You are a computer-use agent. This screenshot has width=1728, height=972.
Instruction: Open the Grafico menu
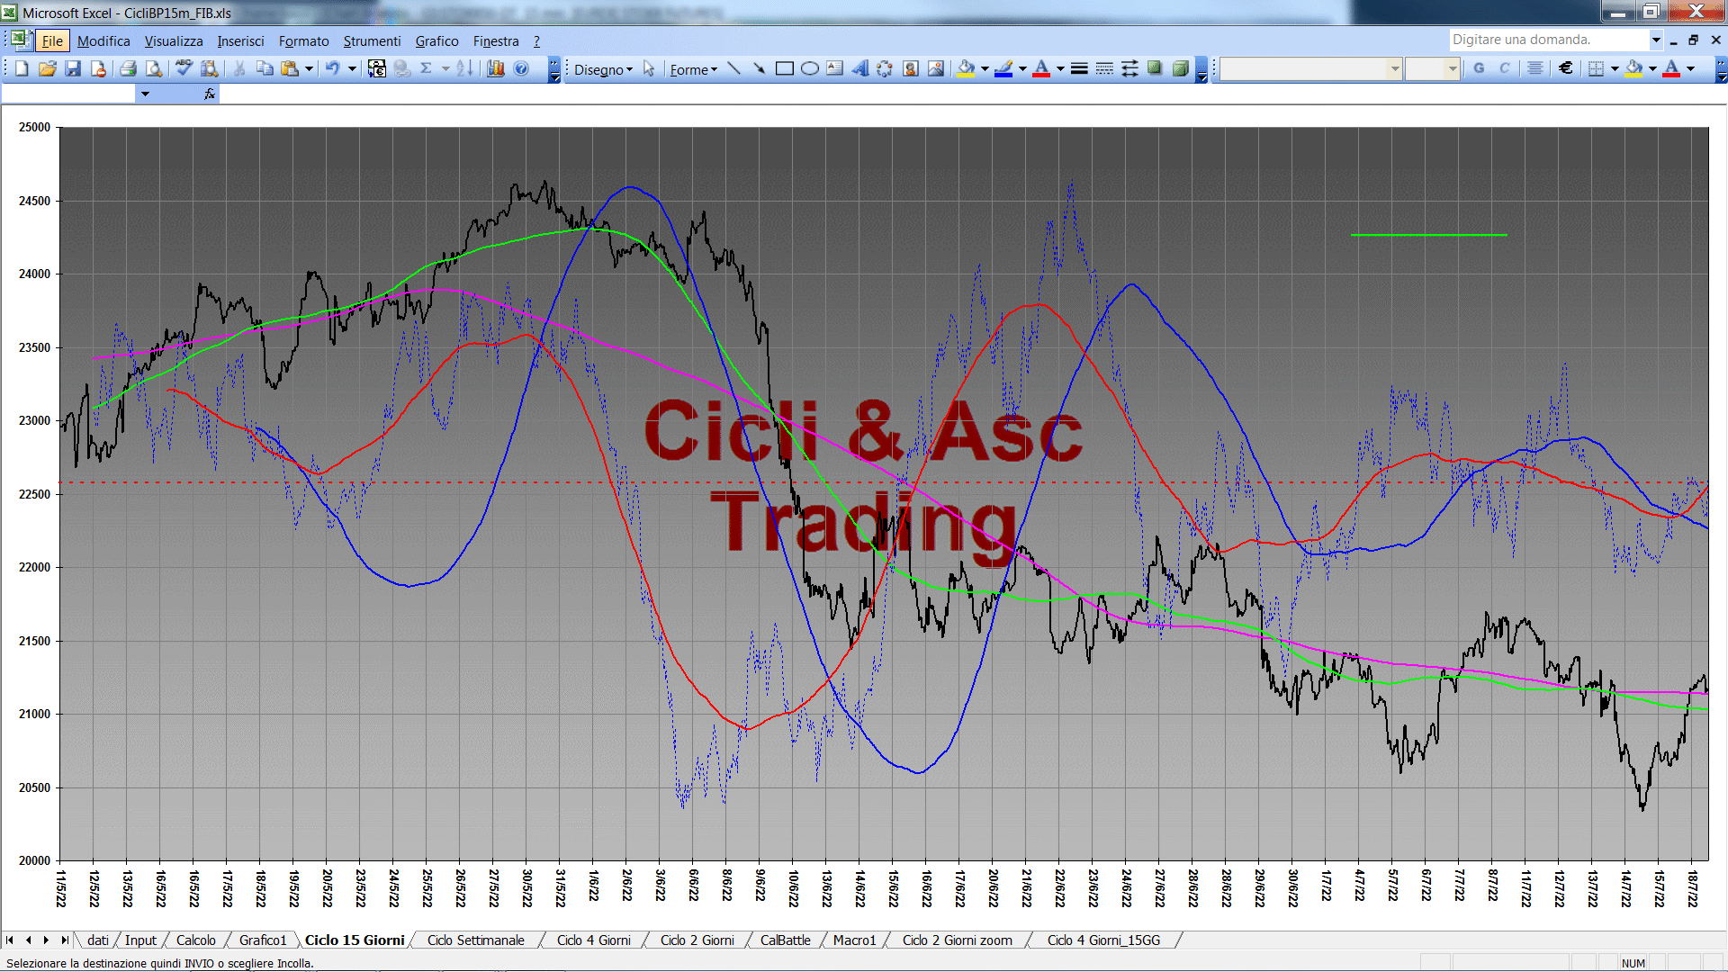(x=436, y=41)
